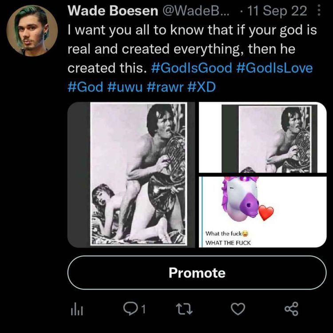Open the unicorn emoji image thumbnail
Viewport: 333px width, 333px height.
pyautogui.click(x=262, y=211)
